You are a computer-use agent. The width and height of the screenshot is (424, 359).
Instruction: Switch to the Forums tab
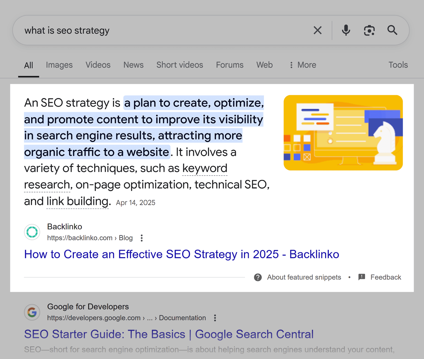click(229, 65)
